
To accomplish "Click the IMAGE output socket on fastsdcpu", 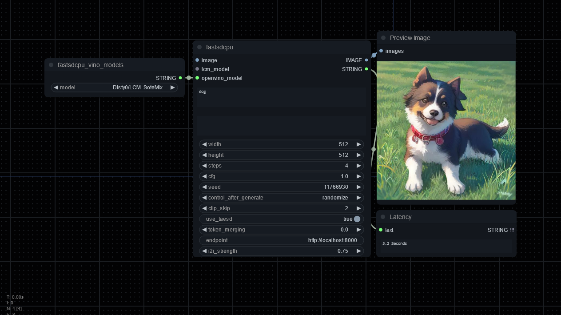I will pos(366,60).
